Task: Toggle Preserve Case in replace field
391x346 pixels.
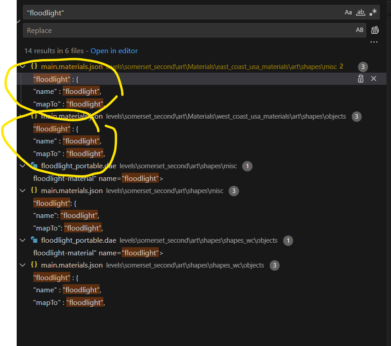Action: [x=359, y=30]
